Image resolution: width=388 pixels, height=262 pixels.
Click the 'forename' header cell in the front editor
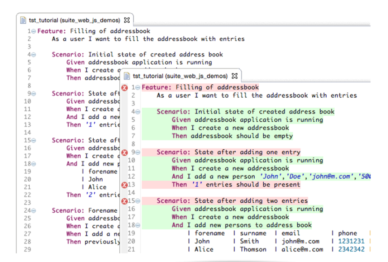209,233
